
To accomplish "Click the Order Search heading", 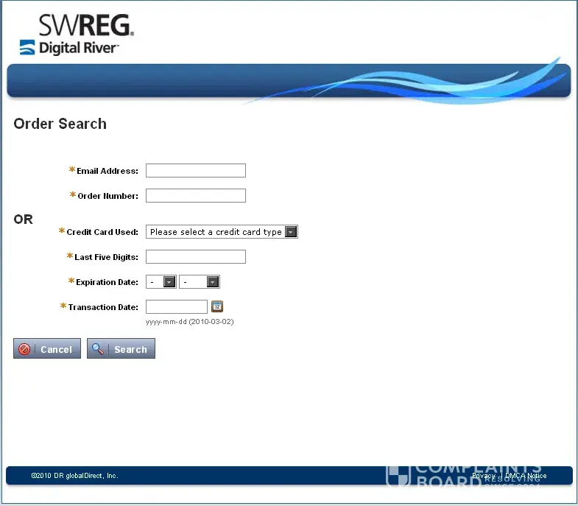I will point(60,124).
